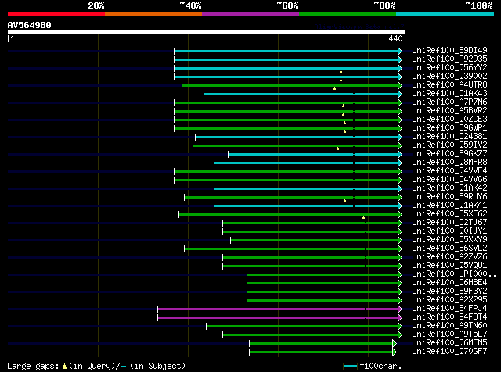Select the UniRef100_B4FPJ4 hit label

pos(449,309)
